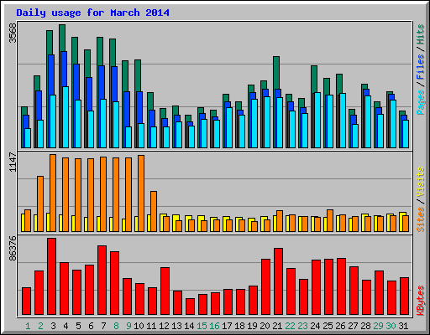Click day label 11 on the axis
This screenshot has width=430, height=335.
[151, 326]
